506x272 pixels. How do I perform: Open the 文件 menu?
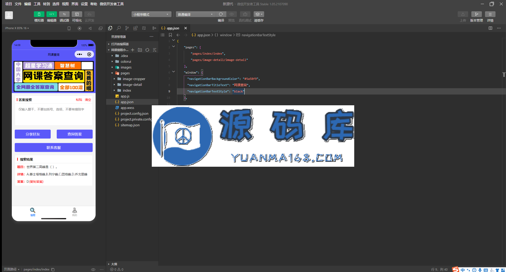tap(18, 4)
